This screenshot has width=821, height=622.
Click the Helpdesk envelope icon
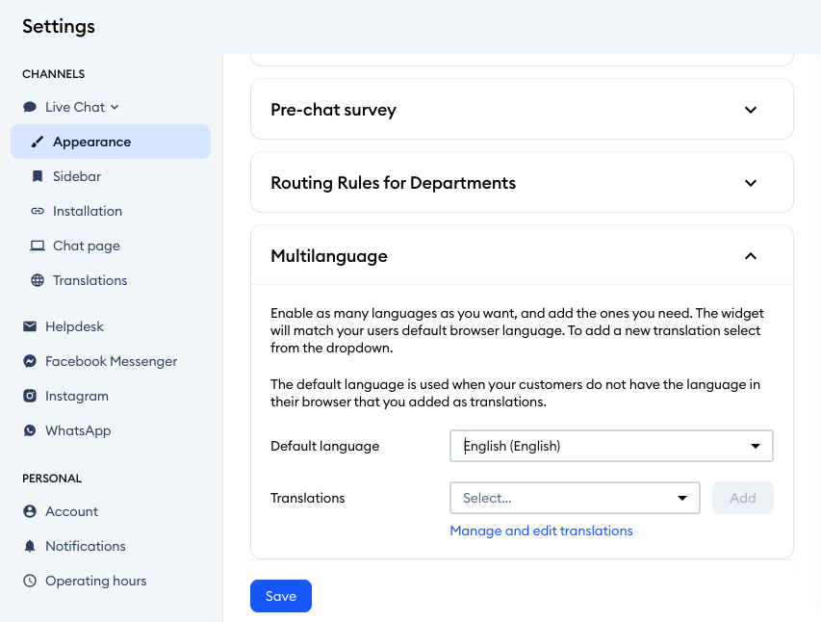[x=30, y=326]
